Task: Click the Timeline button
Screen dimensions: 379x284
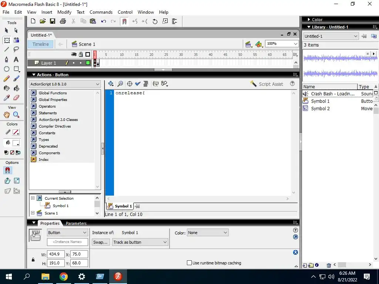Action: pos(41,44)
